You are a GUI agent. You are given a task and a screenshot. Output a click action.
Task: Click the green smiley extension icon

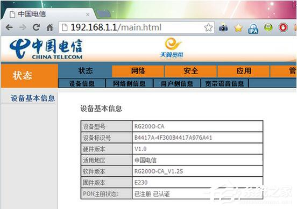(x=268, y=27)
